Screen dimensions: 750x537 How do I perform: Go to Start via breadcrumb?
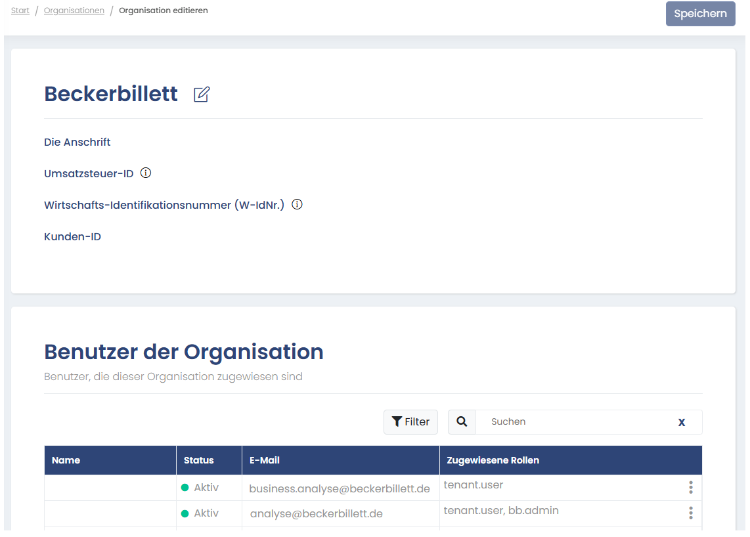coord(20,11)
